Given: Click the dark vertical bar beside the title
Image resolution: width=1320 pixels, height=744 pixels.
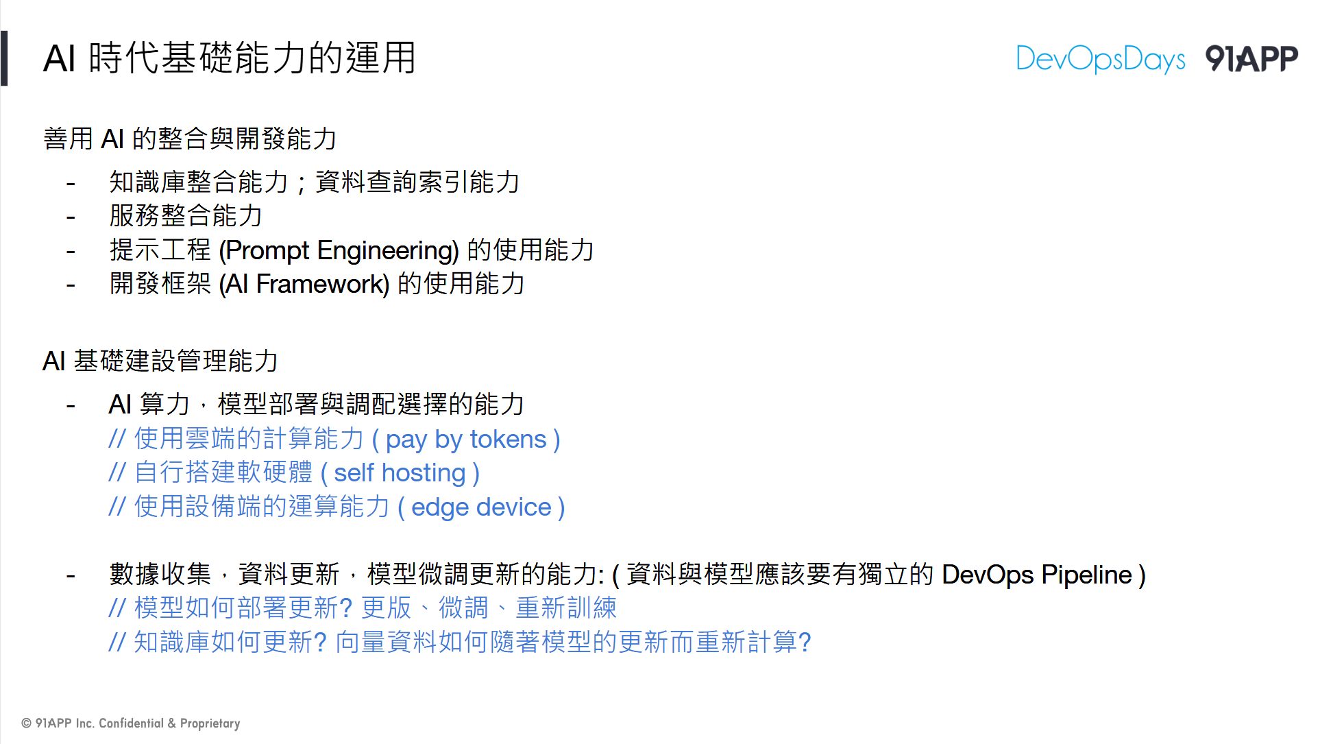Looking at the screenshot, I should [5, 58].
